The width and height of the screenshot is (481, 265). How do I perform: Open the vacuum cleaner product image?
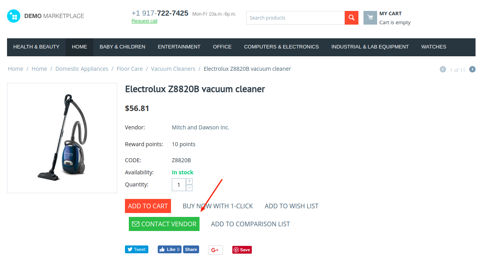click(x=62, y=138)
